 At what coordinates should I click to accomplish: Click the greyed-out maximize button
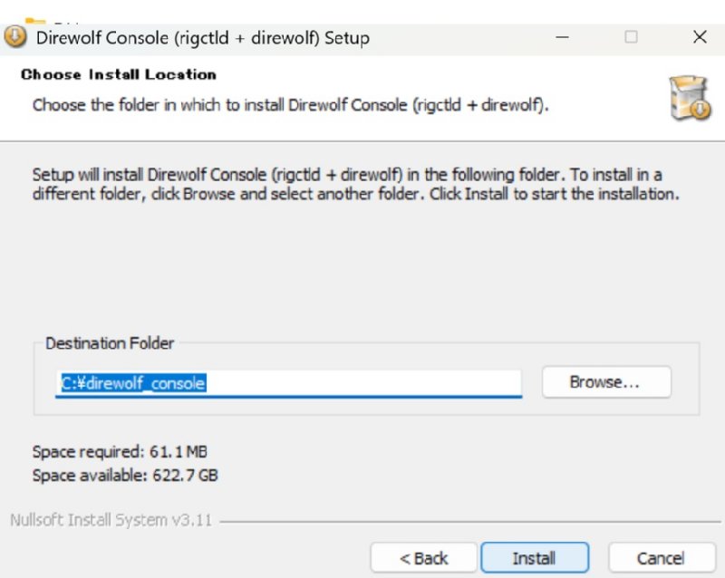[631, 37]
